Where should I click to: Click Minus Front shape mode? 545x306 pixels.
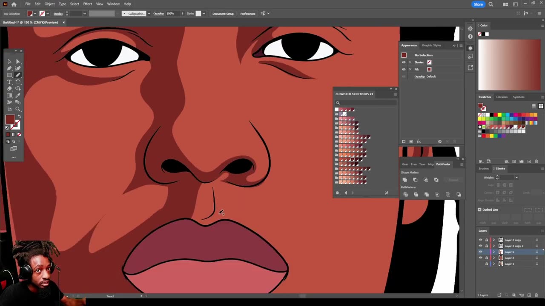tap(415, 180)
